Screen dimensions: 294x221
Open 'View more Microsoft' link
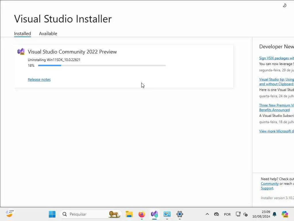point(276,131)
